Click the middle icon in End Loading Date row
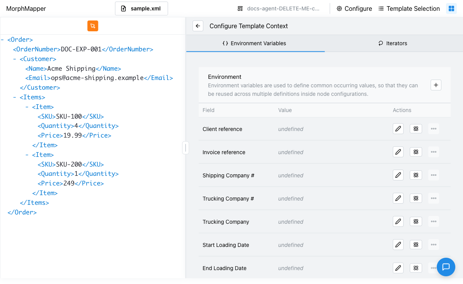Screen dimensions: 463x284 click(416, 268)
